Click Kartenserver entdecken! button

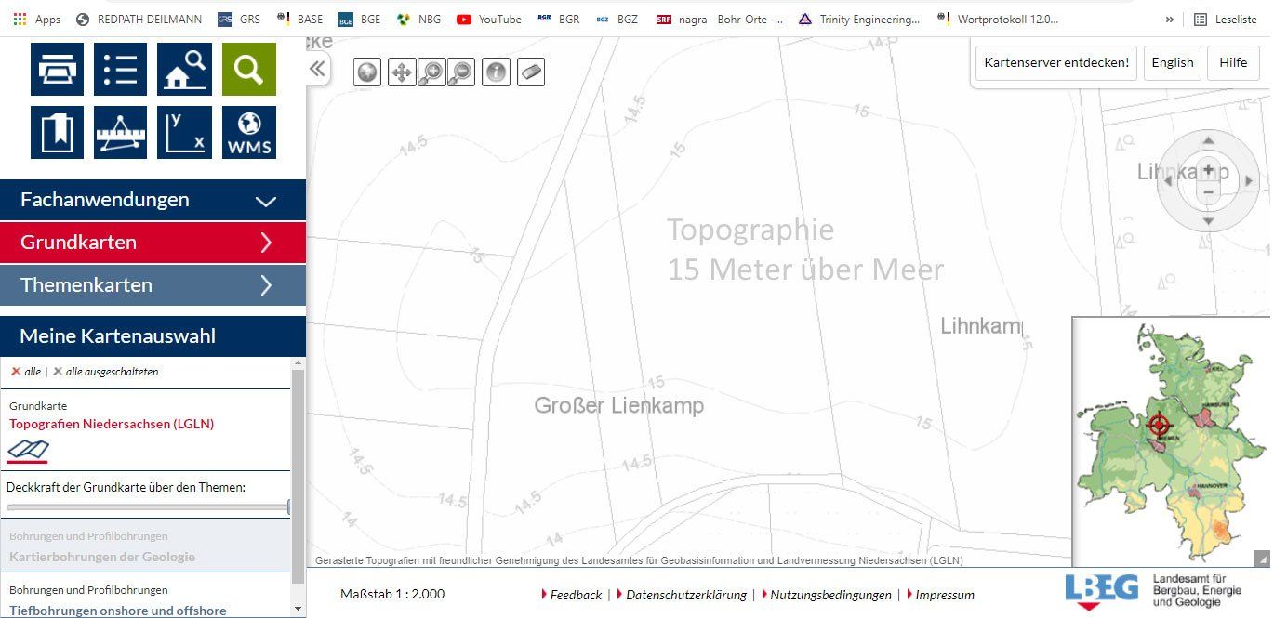point(1056,62)
